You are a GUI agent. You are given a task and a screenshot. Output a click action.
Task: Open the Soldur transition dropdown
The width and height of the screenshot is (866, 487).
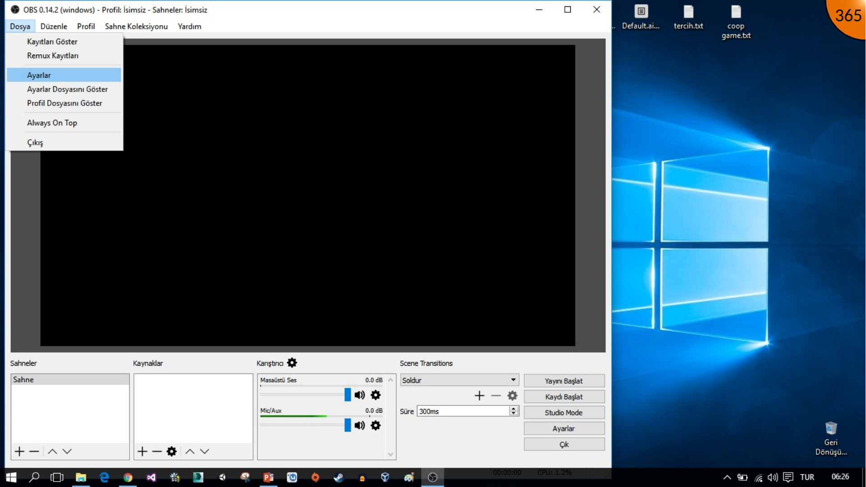pos(459,380)
